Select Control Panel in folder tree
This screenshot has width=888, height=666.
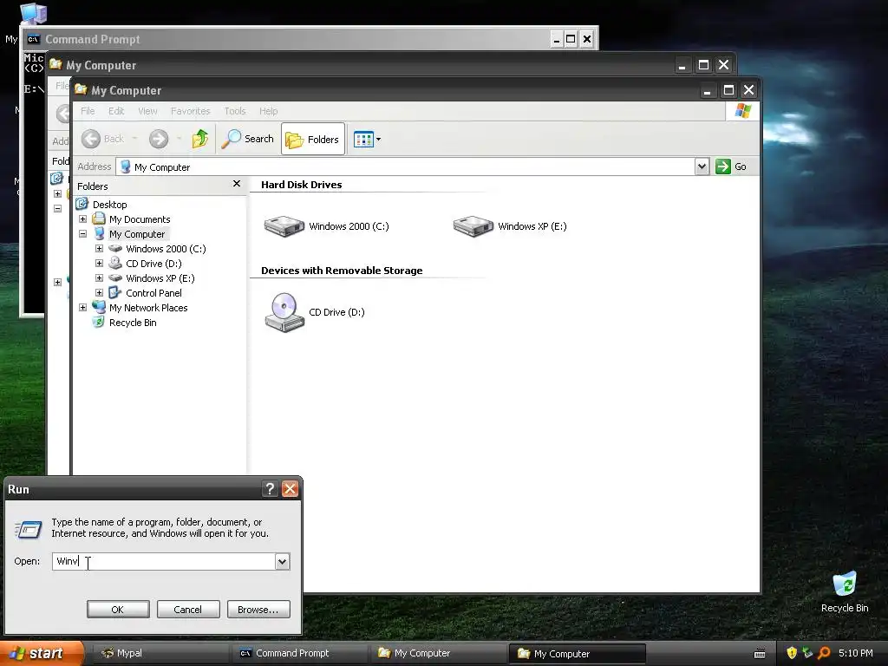(153, 293)
